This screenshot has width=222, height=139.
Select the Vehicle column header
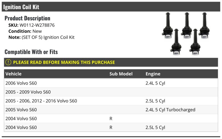point(13,74)
